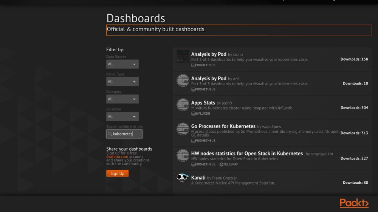The width and height of the screenshot is (378, 212).
Task: Click the Go Processes for Kubernetes avatar icon
Action: click(183, 129)
